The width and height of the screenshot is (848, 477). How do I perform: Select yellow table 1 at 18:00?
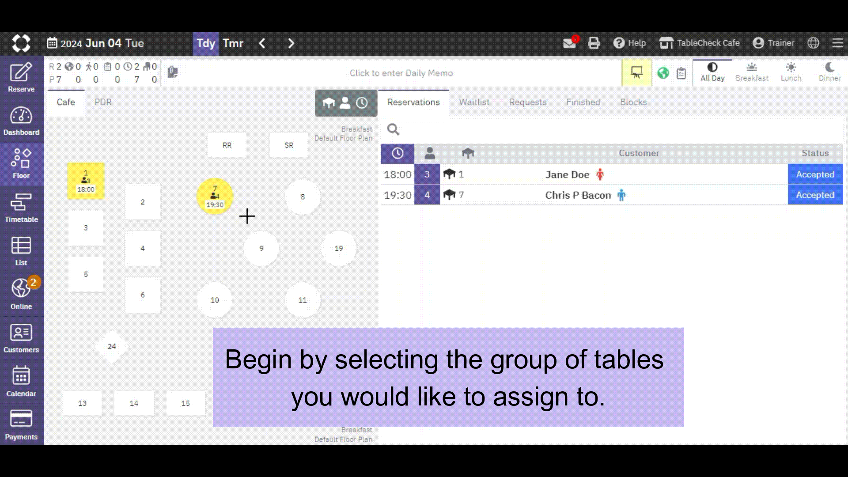click(x=86, y=181)
